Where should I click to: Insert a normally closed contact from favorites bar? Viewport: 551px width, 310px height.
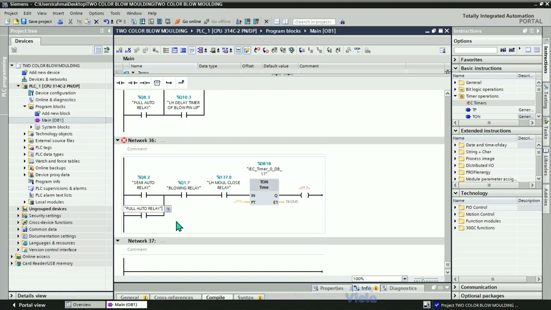[x=133, y=83]
